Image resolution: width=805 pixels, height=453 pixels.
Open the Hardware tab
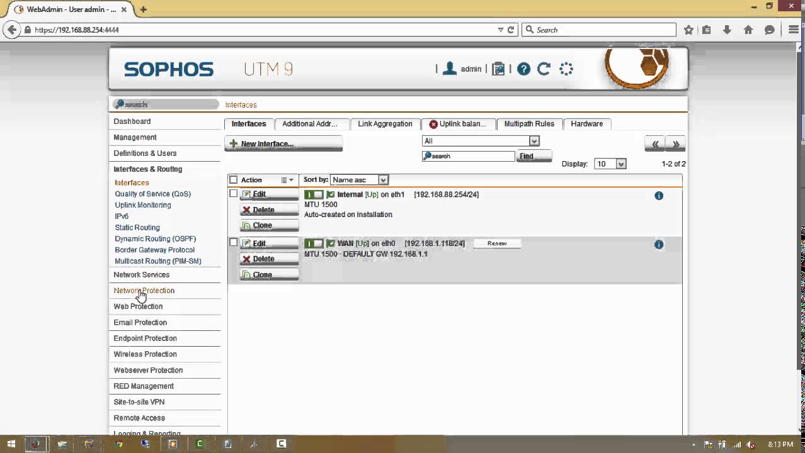(587, 124)
